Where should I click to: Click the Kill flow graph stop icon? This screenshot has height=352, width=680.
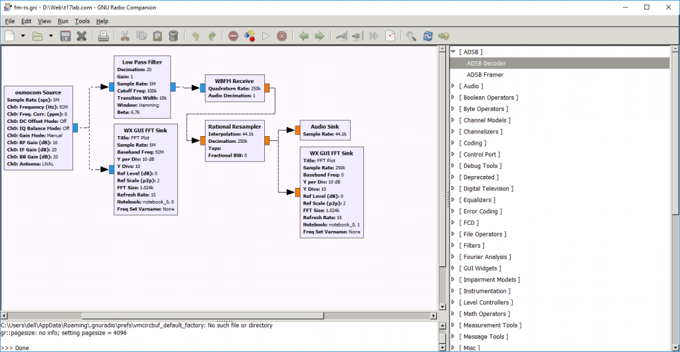pos(282,36)
